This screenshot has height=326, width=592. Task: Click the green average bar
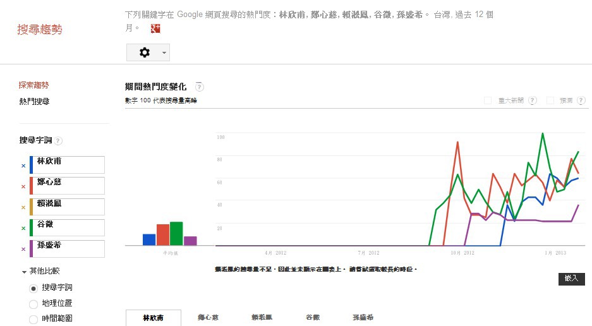[x=176, y=234]
